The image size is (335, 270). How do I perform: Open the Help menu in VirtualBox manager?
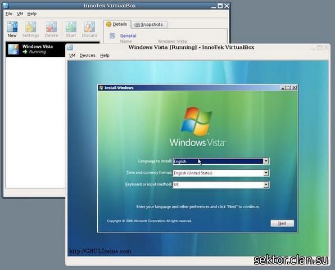32,14
